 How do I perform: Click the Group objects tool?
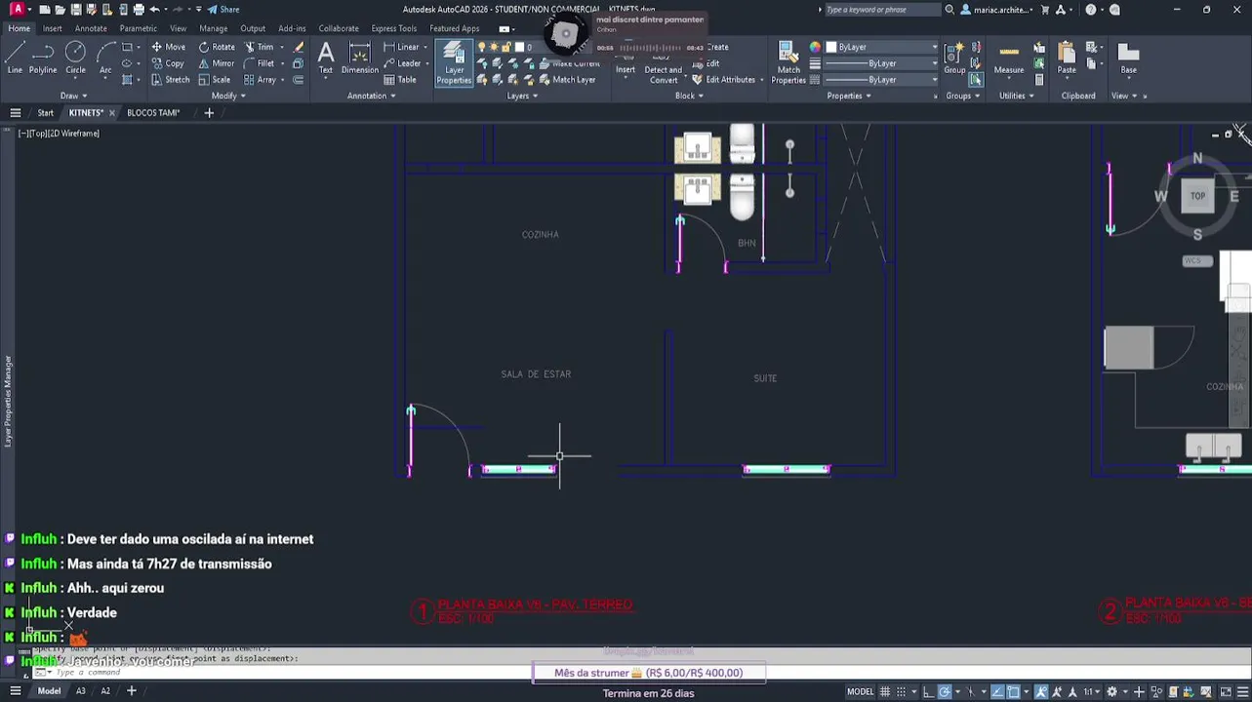coord(954,58)
